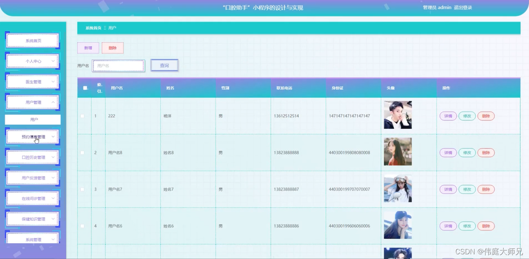Click 删除 for 姓名6
The height and width of the screenshot is (259, 529).
[486, 226]
